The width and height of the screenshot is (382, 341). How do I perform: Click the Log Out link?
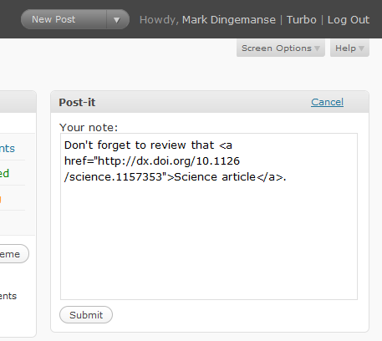point(349,20)
